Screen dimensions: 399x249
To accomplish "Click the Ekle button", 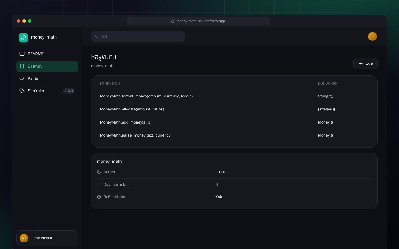I will point(366,63).
